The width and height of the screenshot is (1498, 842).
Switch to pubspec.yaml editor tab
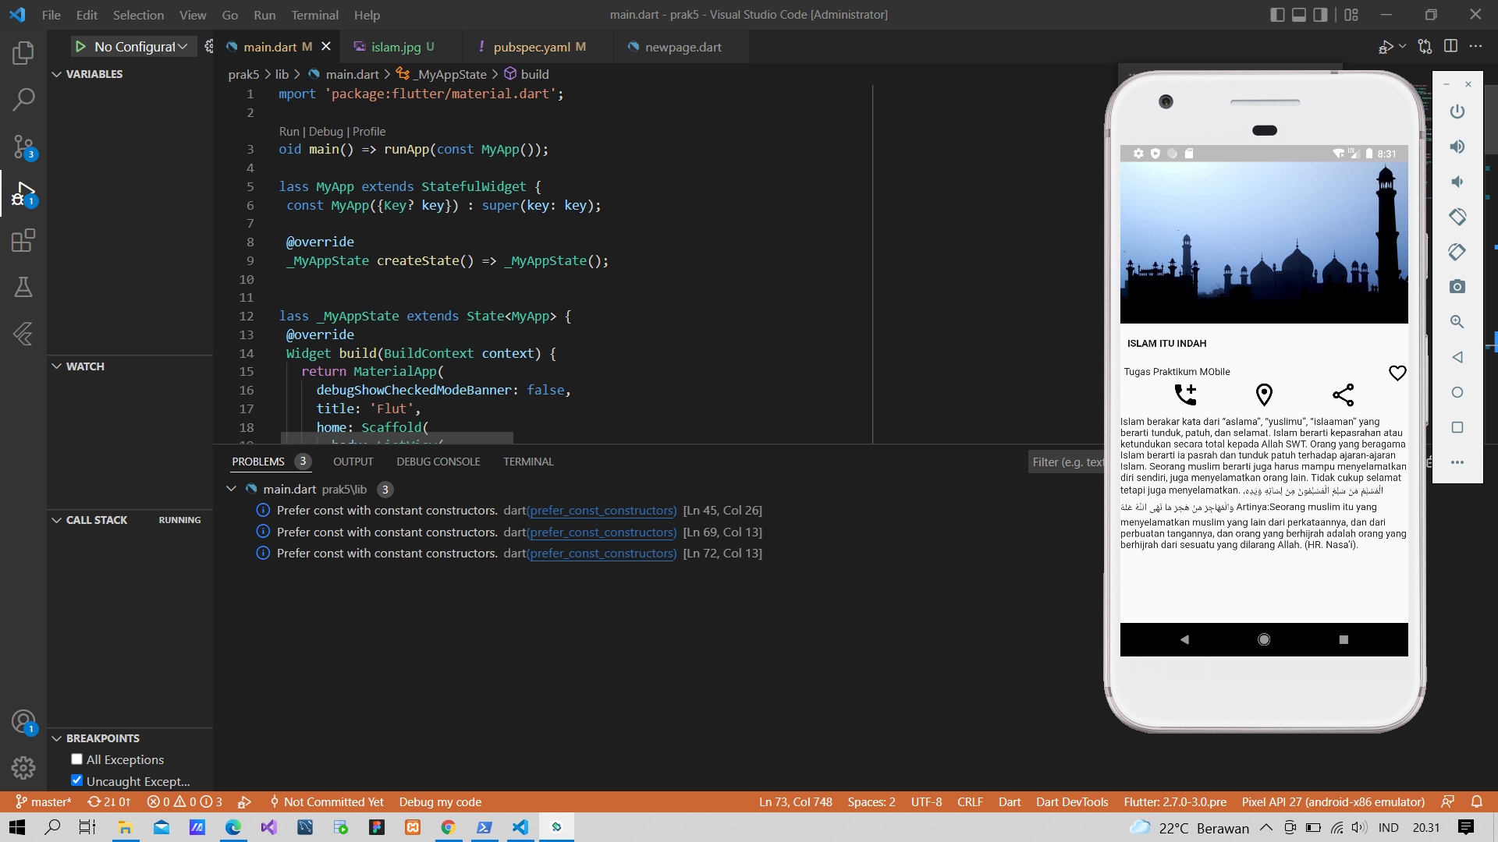(539, 47)
